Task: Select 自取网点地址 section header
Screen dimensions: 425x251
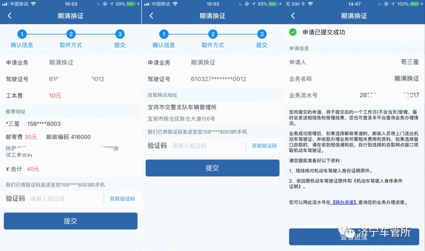Action: pyautogui.click(x=162, y=95)
